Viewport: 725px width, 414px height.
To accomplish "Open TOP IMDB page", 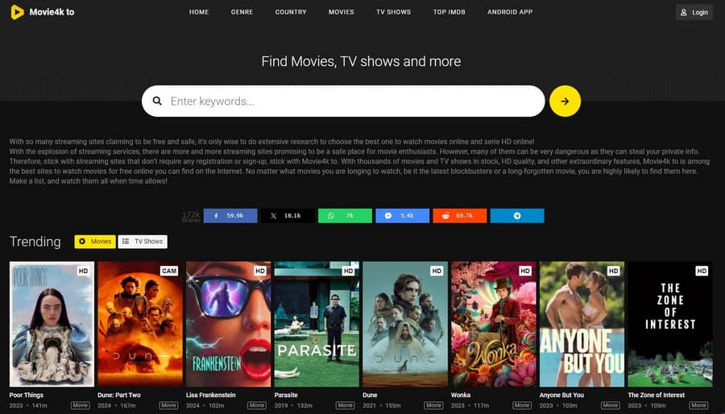I will coord(449,12).
